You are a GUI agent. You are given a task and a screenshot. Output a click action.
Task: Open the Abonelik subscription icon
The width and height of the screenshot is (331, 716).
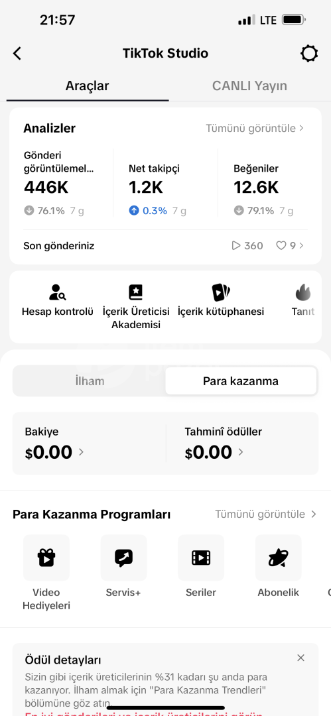pos(278,558)
